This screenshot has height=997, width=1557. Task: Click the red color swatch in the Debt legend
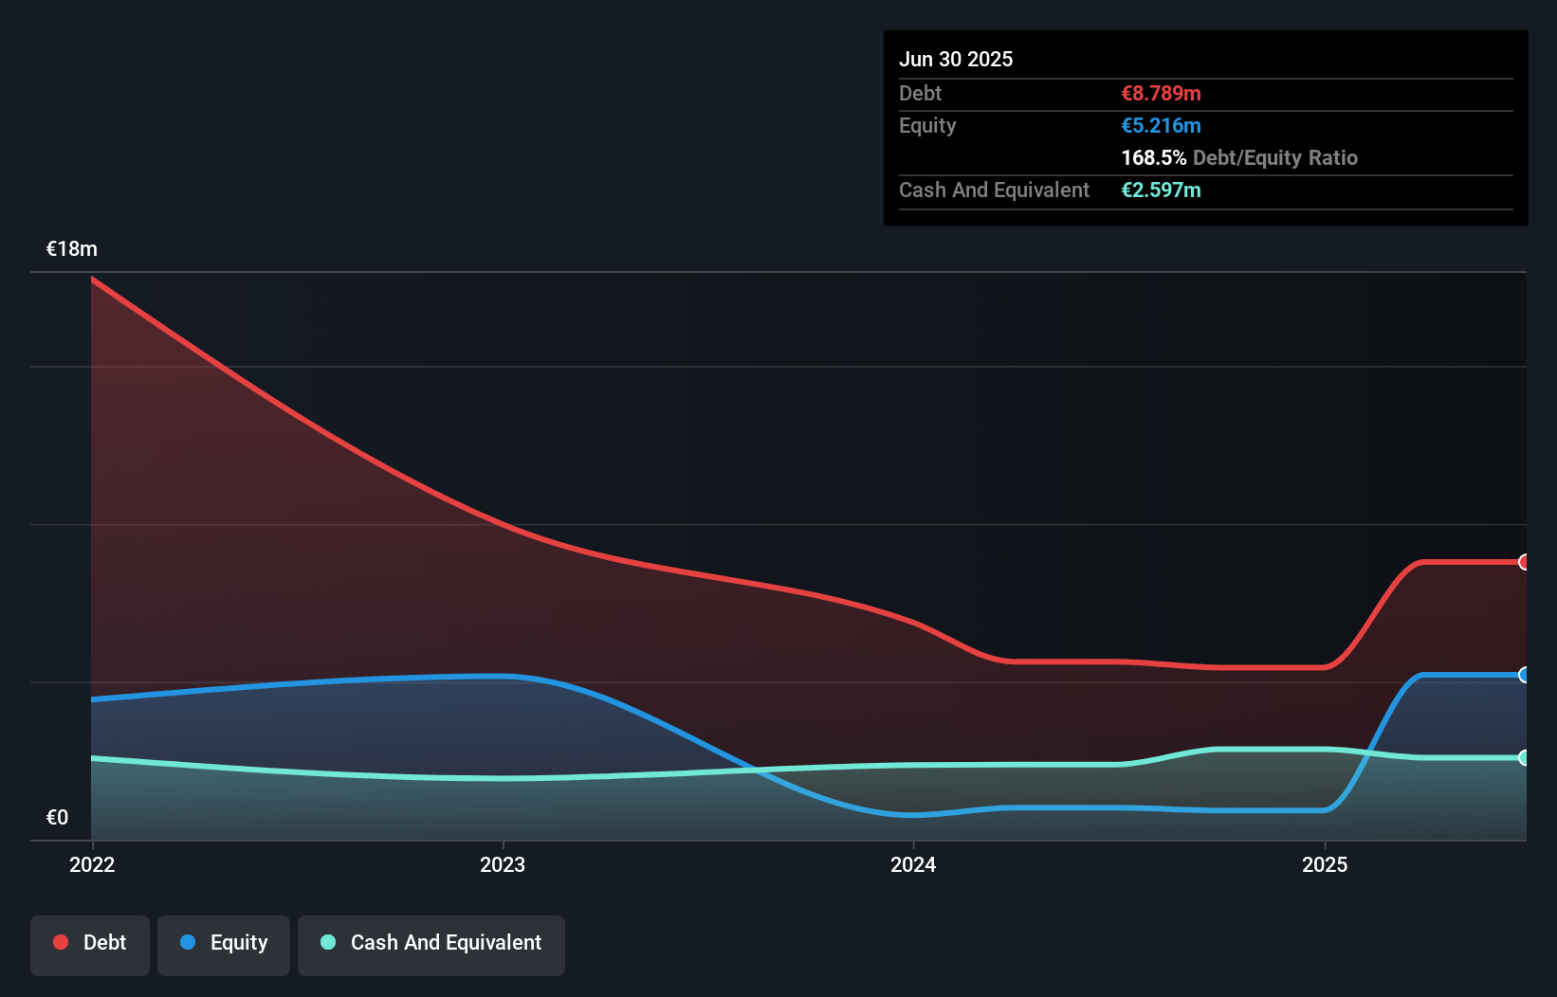tap(60, 942)
